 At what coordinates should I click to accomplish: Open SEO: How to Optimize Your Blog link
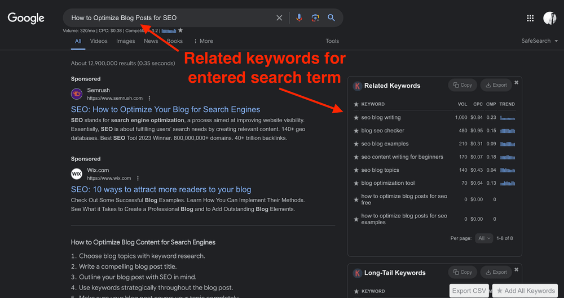click(165, 110)
